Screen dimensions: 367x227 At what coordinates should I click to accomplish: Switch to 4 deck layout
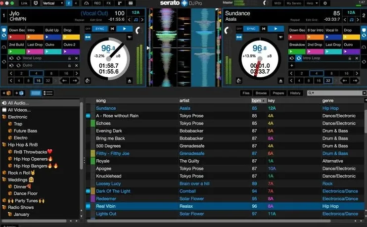pos(76,3)
